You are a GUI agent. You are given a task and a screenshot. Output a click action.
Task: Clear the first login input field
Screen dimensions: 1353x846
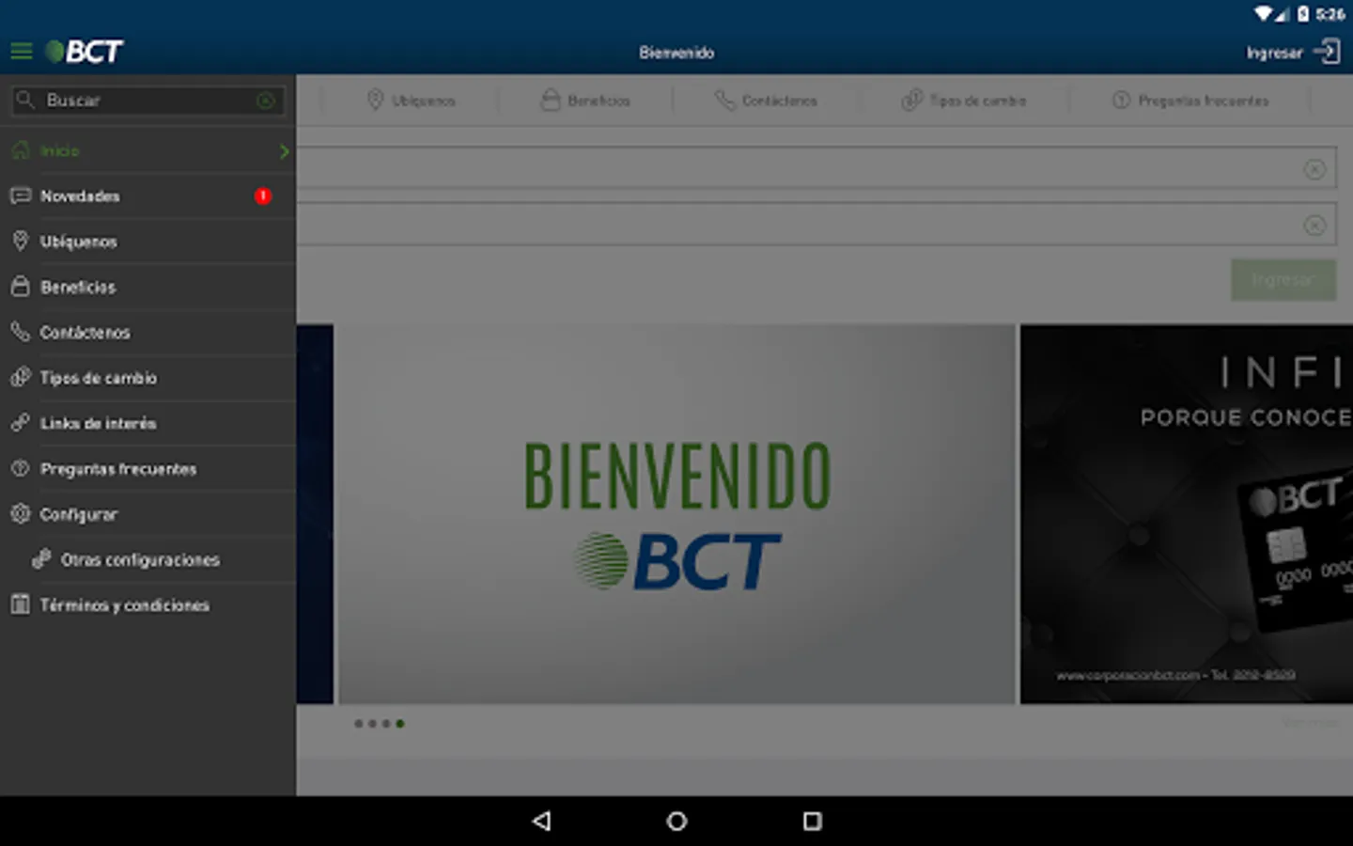tap(1314, 169)
